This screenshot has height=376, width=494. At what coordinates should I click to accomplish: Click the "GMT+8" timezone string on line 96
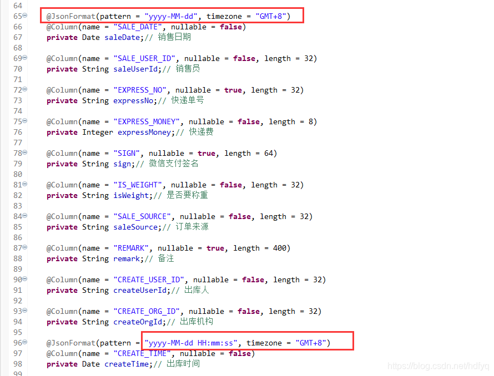[x=311, y=343]
